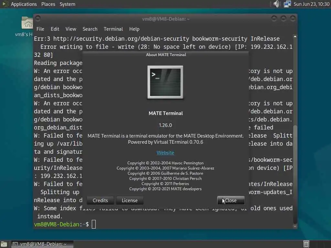
Task: Click 'Copyright © 2007–2010 Christian Persch' line
Action: [165, 178]
